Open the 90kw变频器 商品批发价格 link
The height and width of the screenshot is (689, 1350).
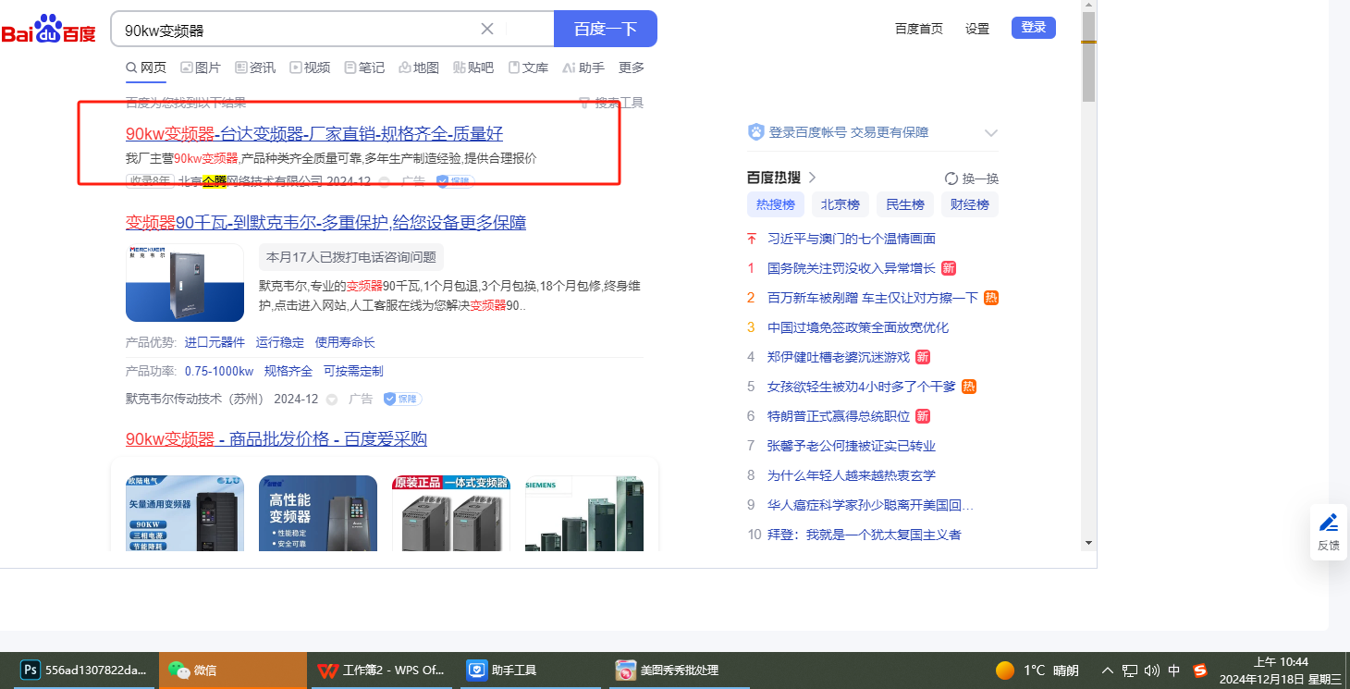coord(276,438)
